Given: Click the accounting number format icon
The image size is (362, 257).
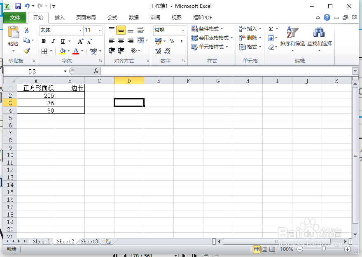Looking at the screenshot, I should 158,41.
